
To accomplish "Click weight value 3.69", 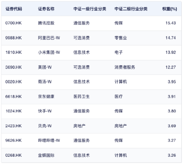I will (x=172, y=126).
